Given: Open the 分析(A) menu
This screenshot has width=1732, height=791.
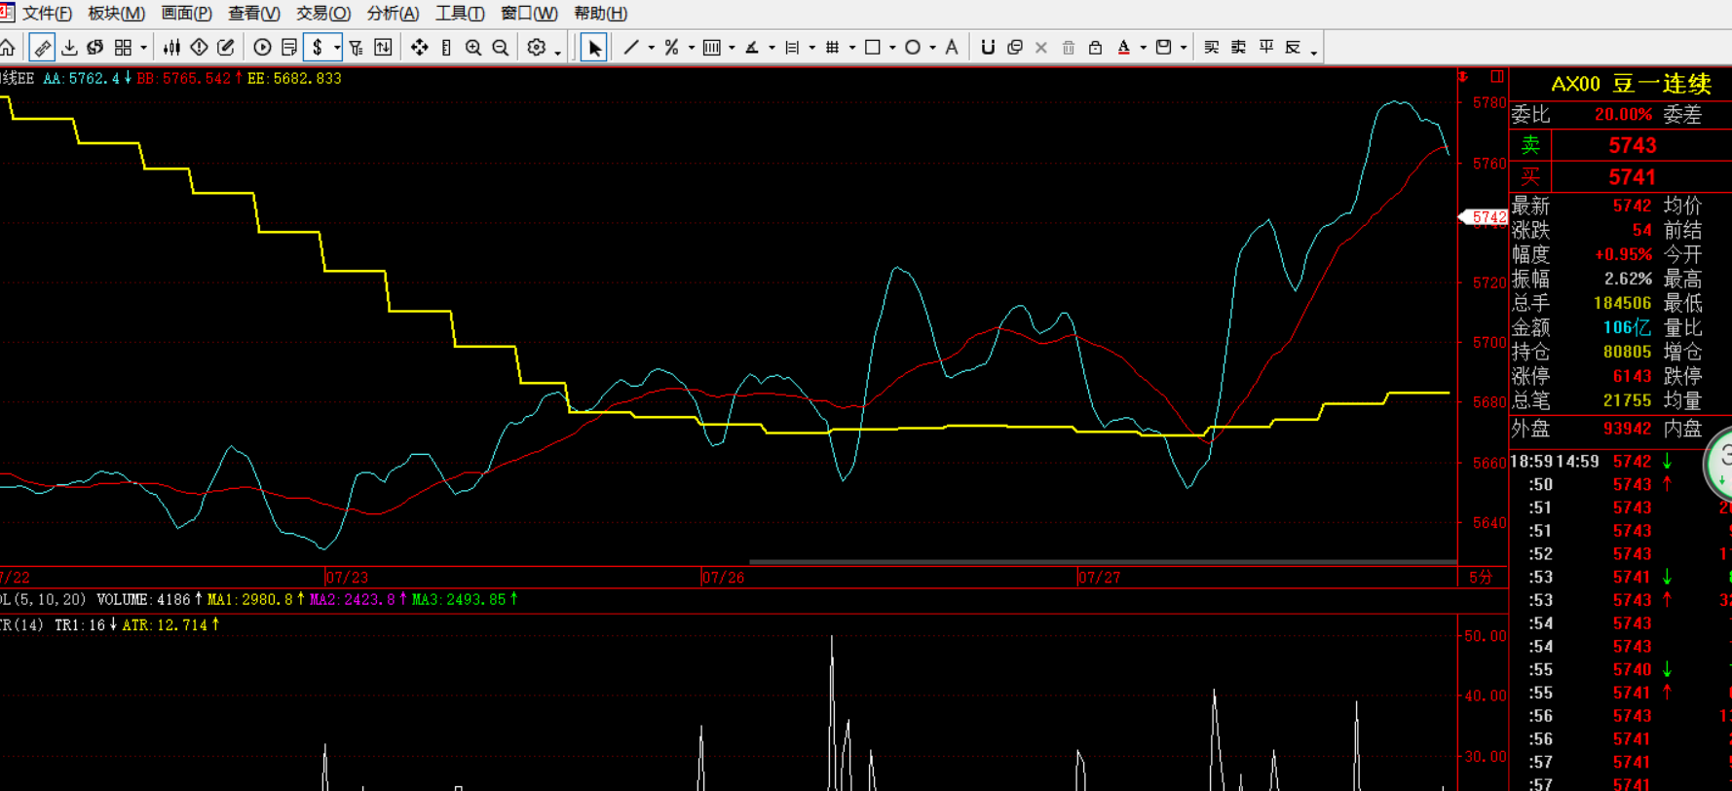Looking at the screenshot, I should [393, 14].
